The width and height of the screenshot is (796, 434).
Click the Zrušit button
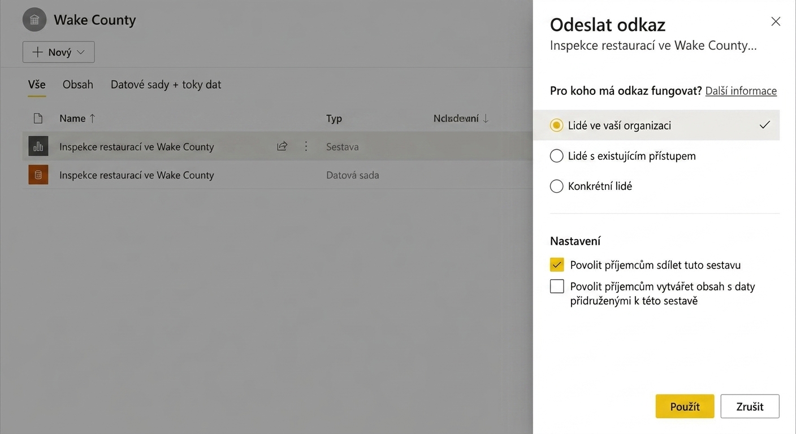click(x=750, y=406)
